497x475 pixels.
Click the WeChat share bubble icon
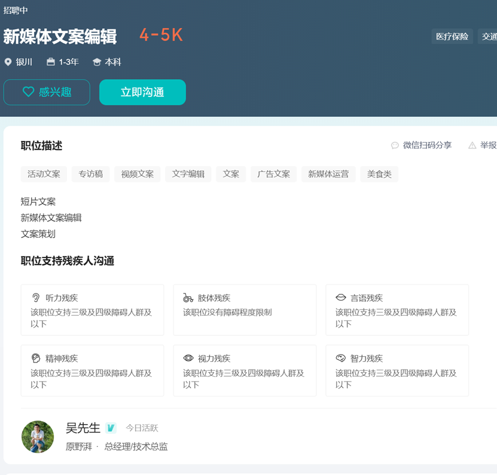(x=395, y=146)
